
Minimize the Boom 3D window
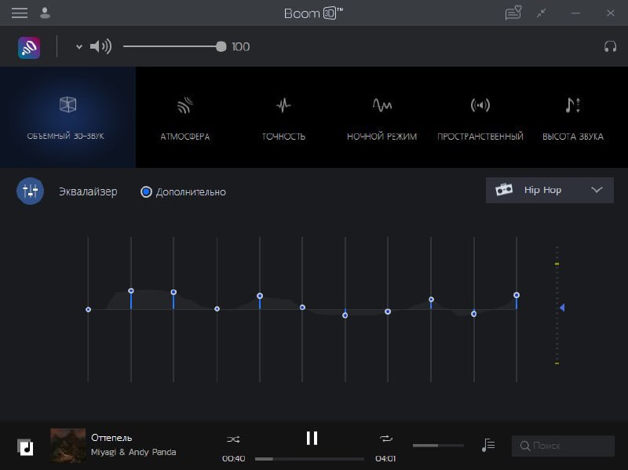[x=575, y=13]
